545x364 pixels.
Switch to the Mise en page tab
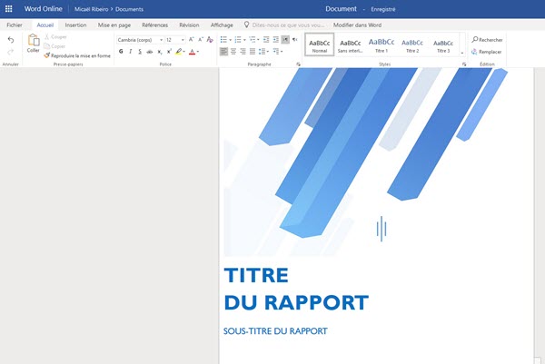pyautogui.click(x=115, y=25)
